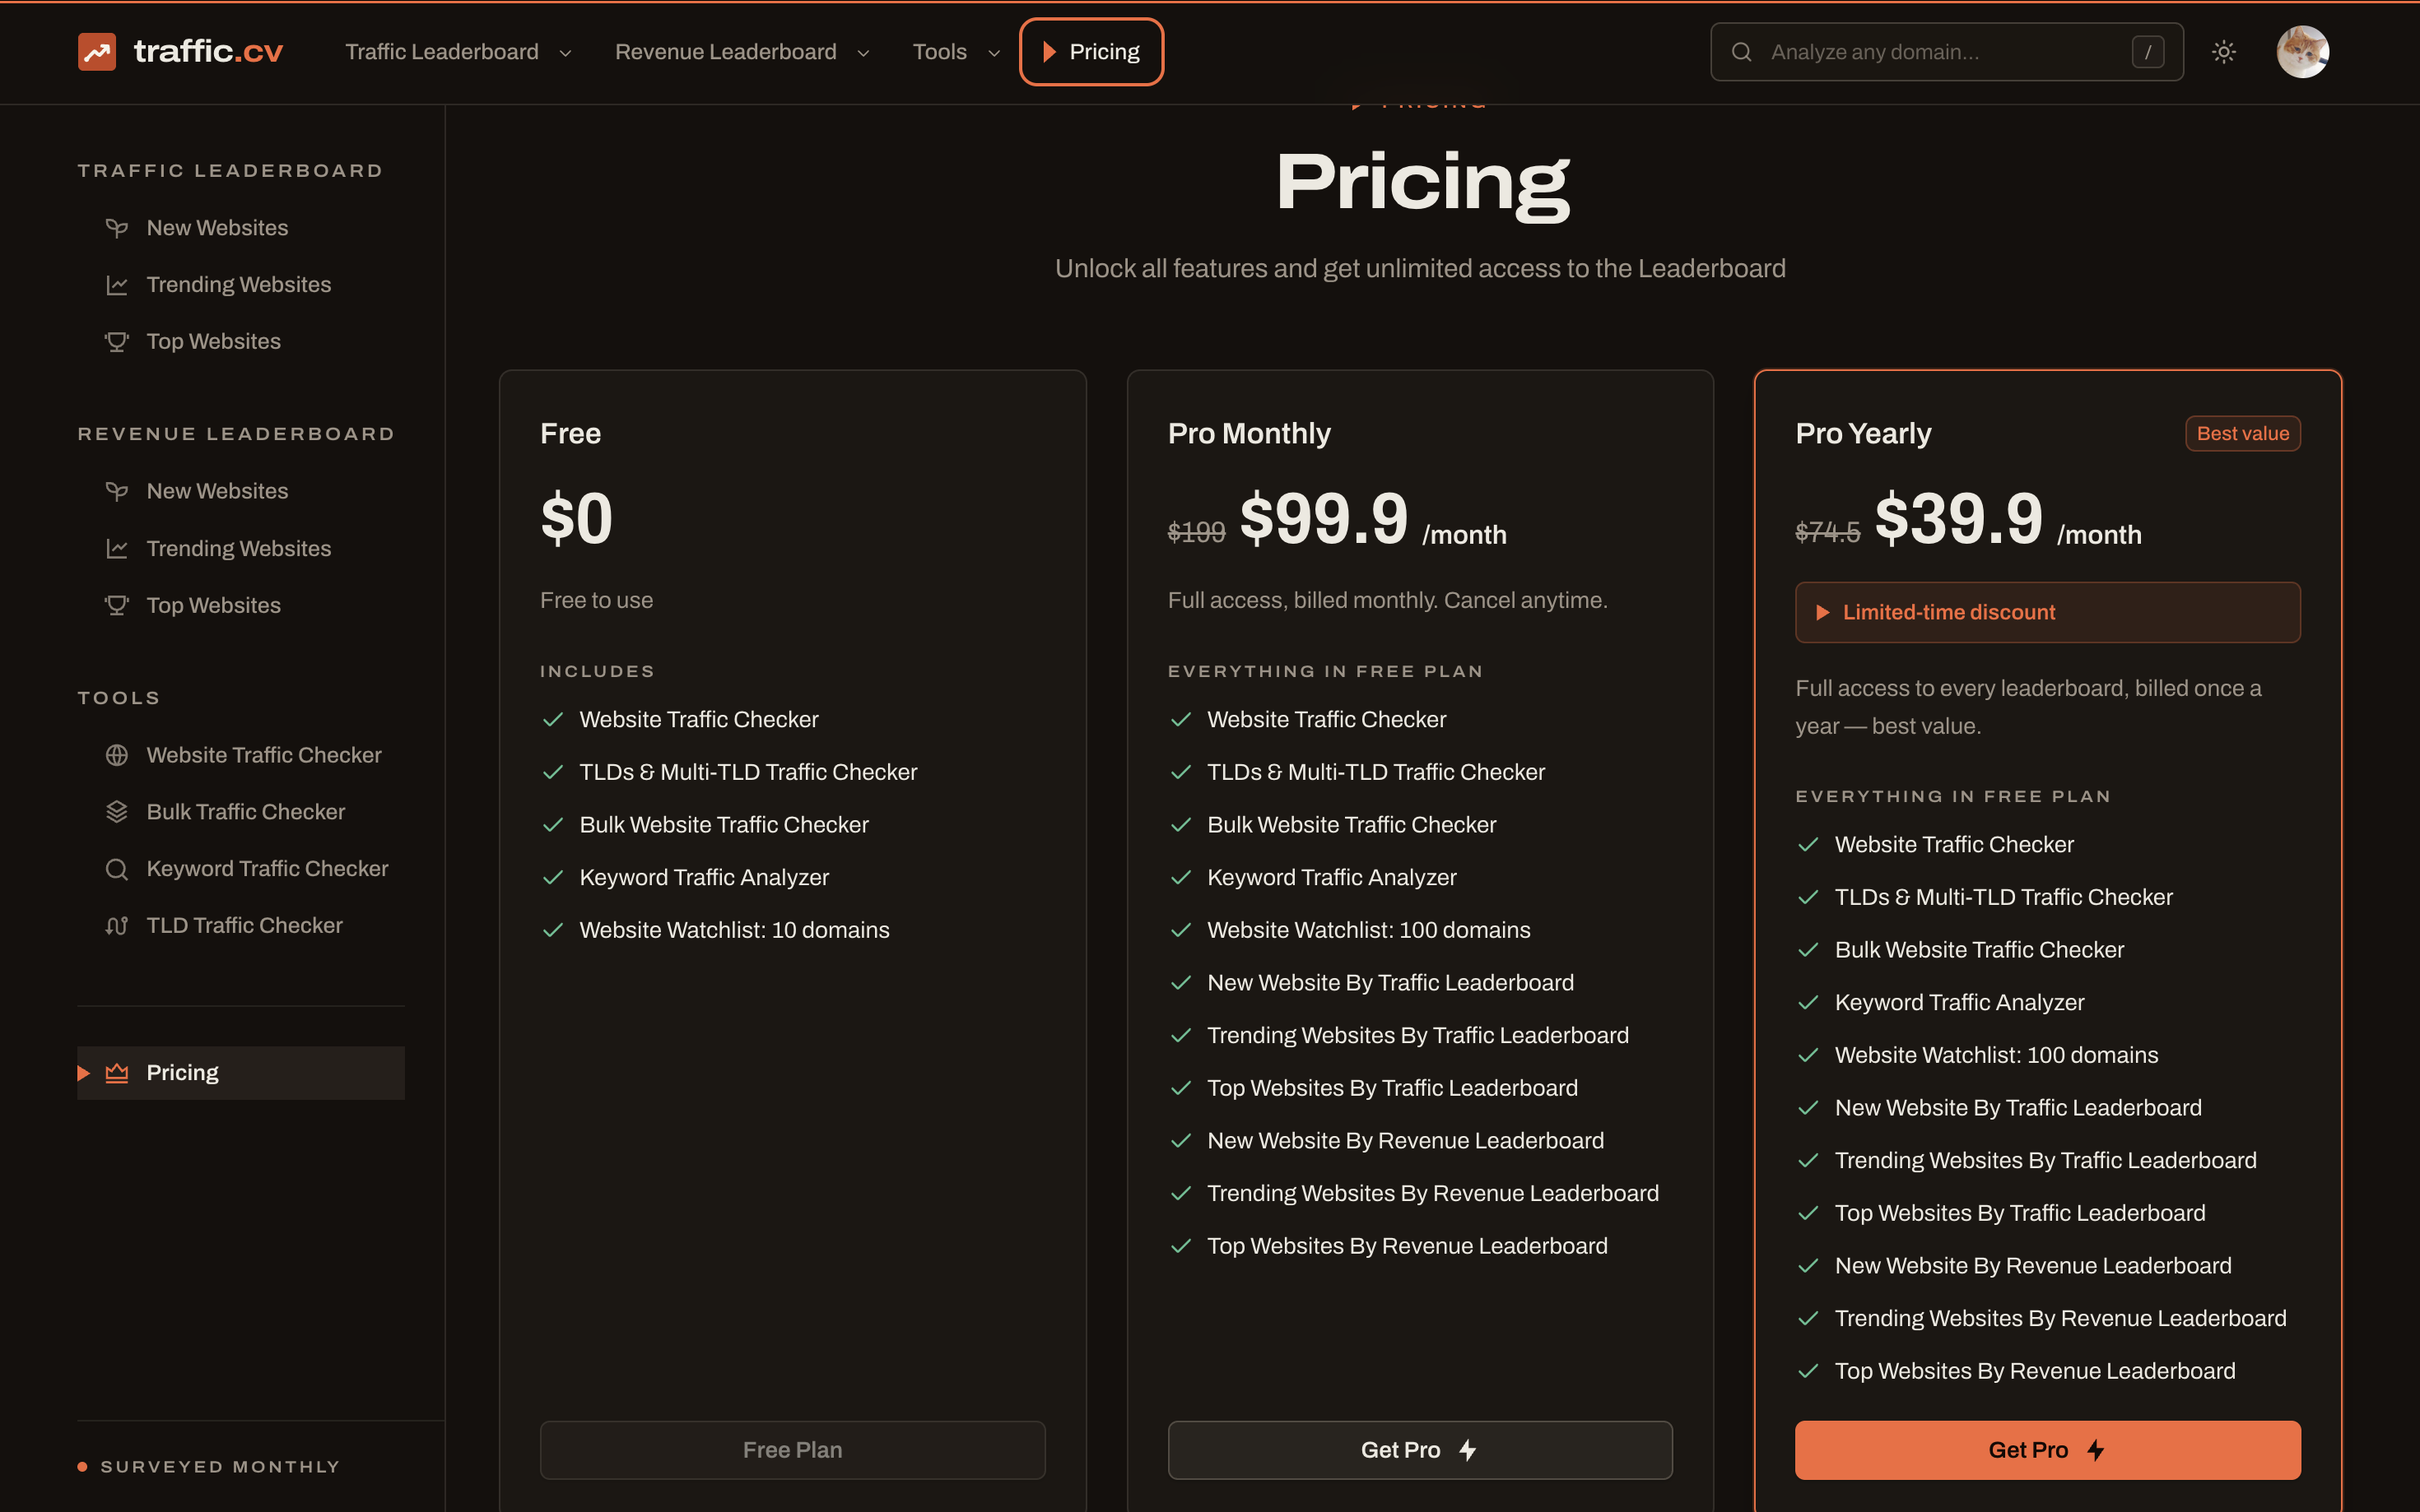Expand the Tools dropdown menu

coord(956,52)
